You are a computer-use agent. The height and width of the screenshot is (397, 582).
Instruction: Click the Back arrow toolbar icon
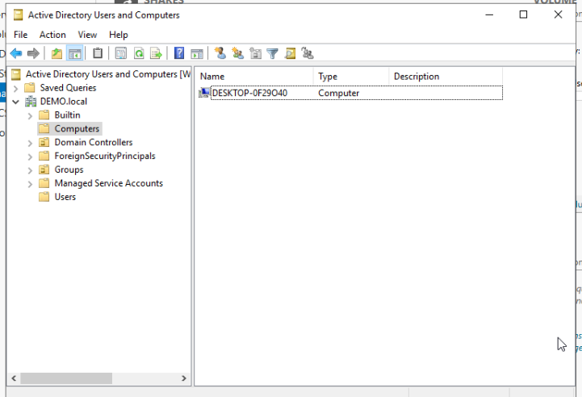pos(16,54)
